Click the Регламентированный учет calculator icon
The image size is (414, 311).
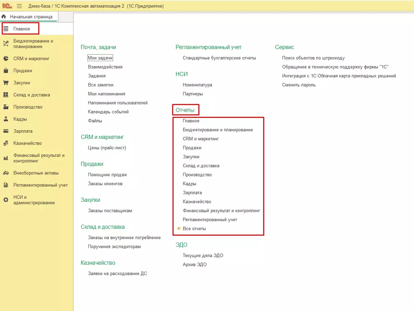6,185
